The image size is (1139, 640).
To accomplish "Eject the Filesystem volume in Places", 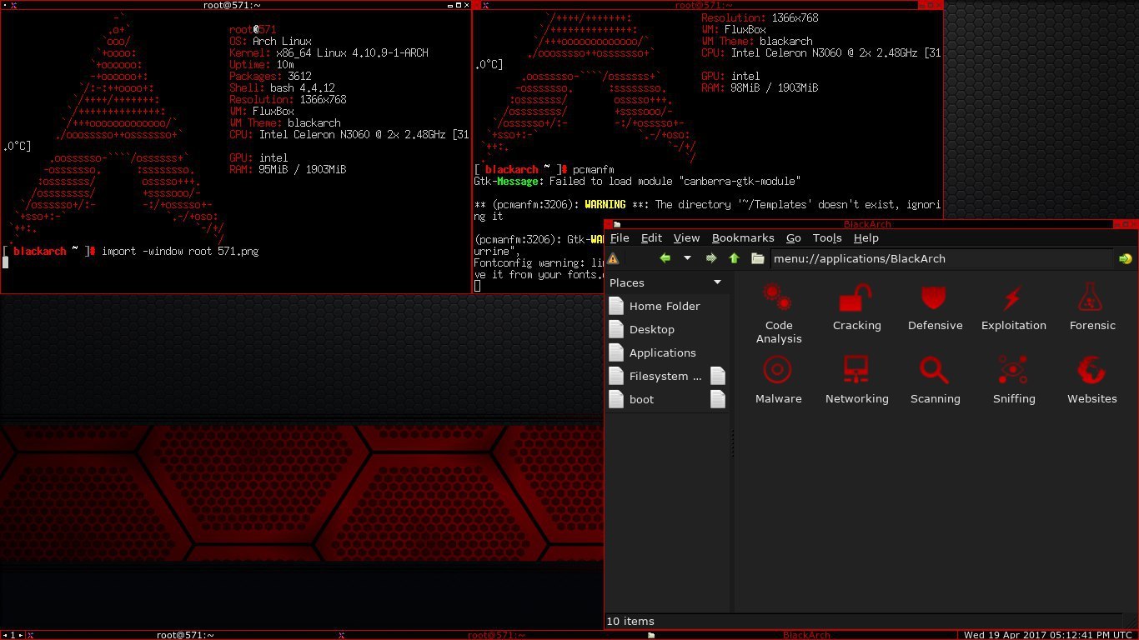I will (x=717, y=376).
